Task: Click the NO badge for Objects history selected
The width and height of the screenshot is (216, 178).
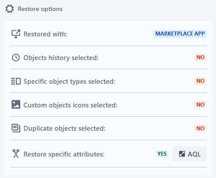Action: (x=201, y=57)
